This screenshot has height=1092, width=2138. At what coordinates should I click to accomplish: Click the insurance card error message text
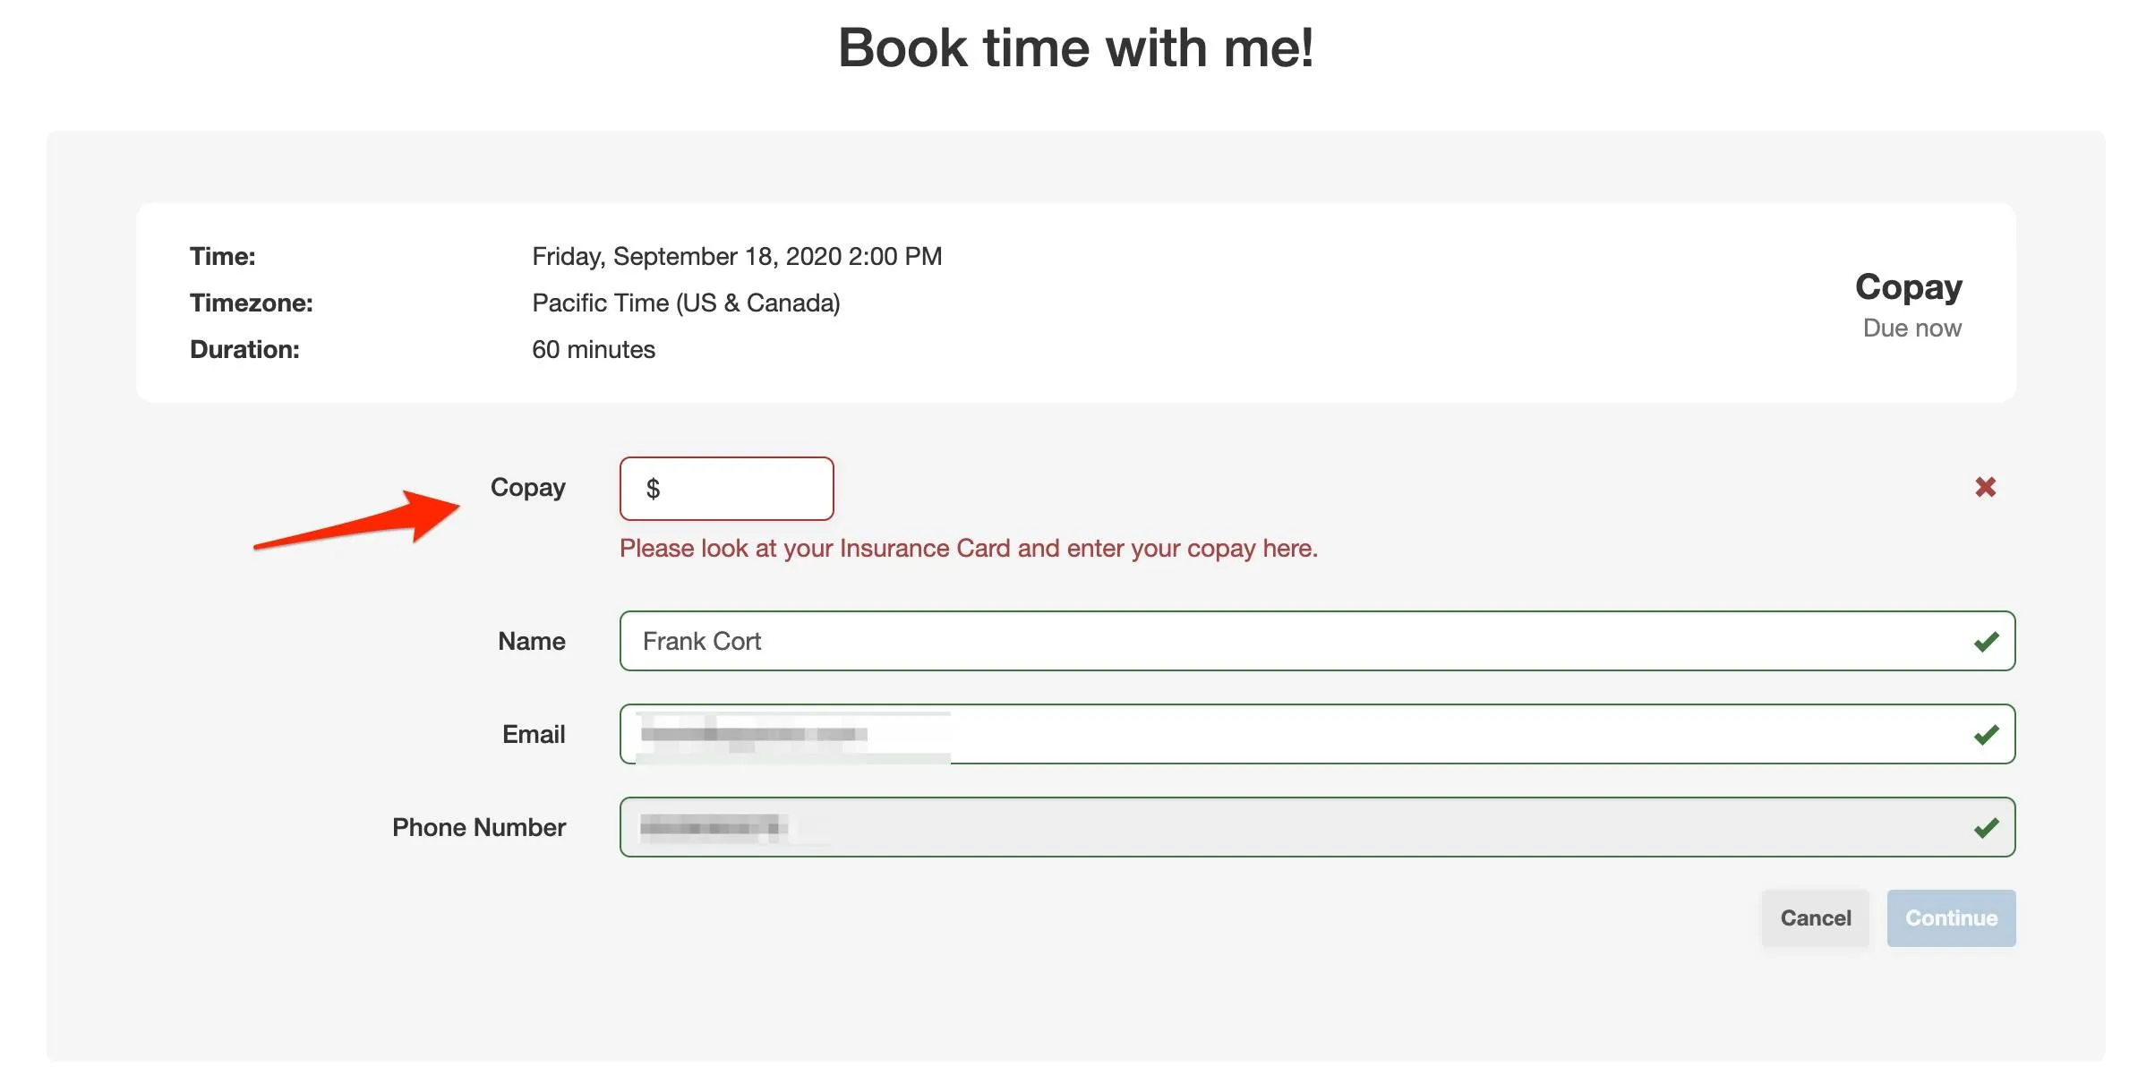pyautogui.click(x=970, y=548)
